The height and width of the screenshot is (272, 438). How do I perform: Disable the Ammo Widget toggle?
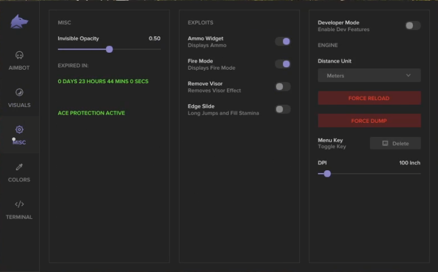coord(282,42)
